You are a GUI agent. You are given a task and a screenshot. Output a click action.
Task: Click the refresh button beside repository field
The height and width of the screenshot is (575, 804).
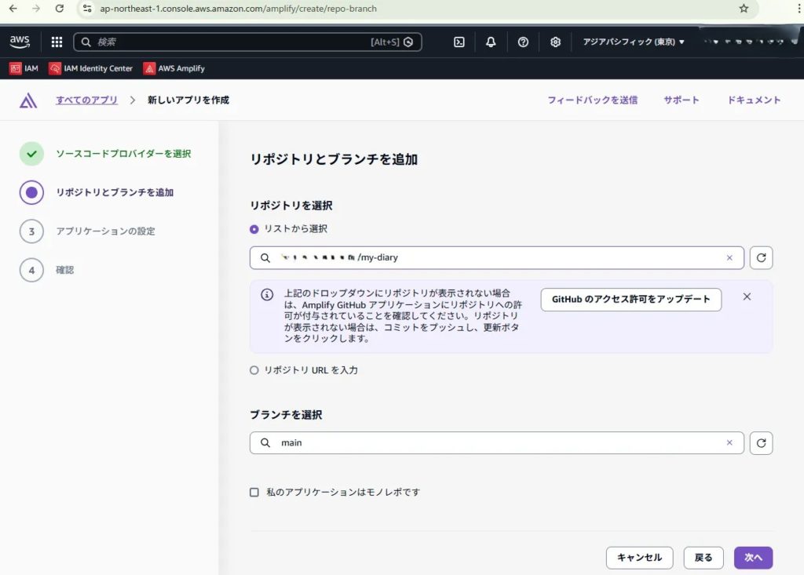(761, 258)
